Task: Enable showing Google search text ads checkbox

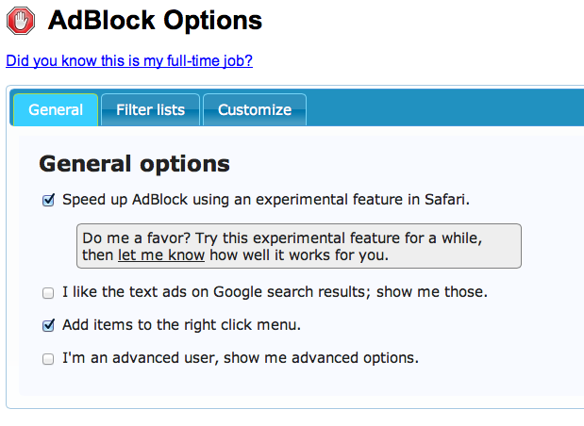Action: 48,293
